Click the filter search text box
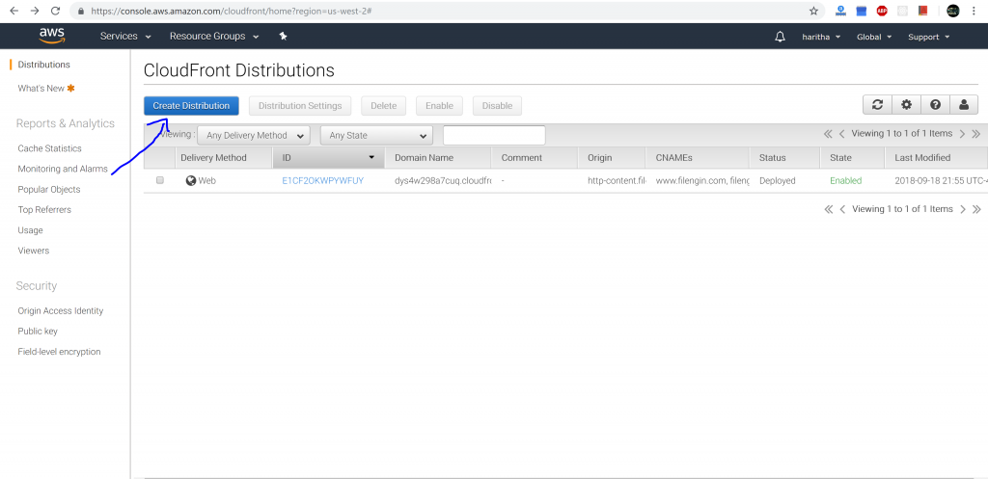 tap(494, 135)
